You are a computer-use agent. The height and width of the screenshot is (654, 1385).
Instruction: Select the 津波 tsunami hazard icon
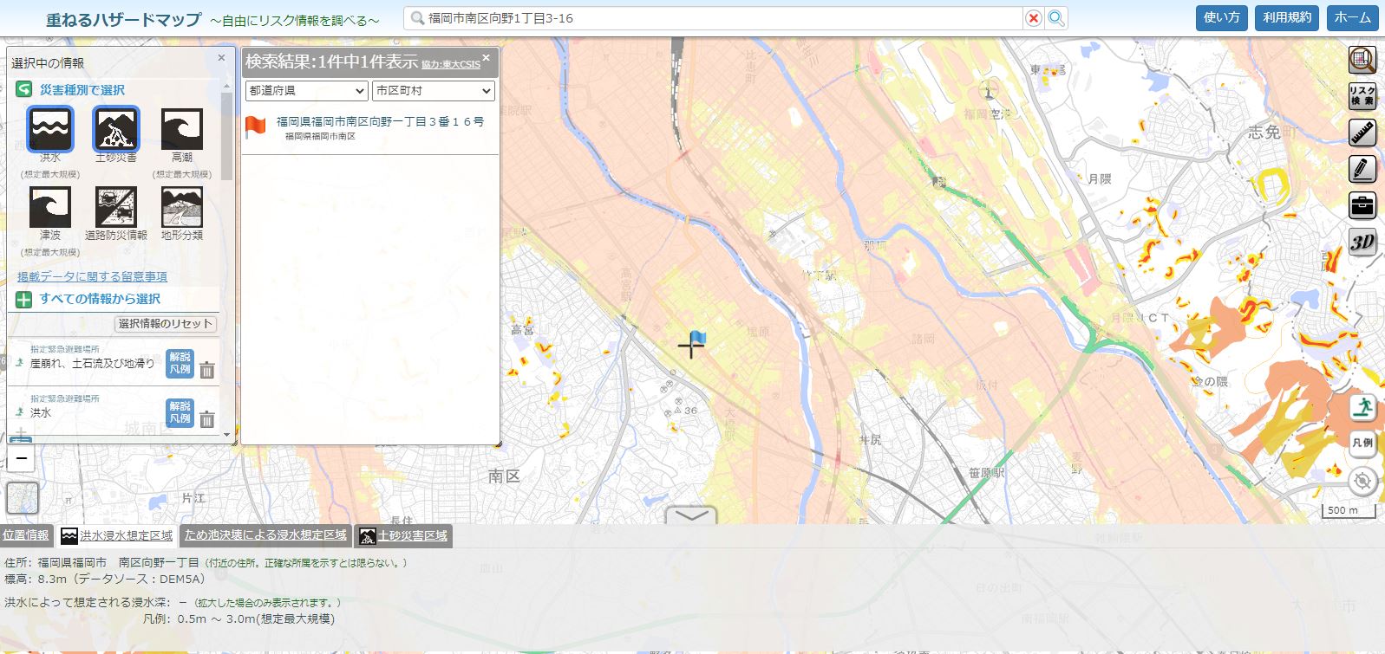coord(50,208)
